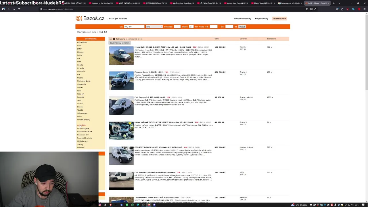Screen dimensions: 368x207
Task: Select Ford brand category
Action: click(x=79, y=62)
